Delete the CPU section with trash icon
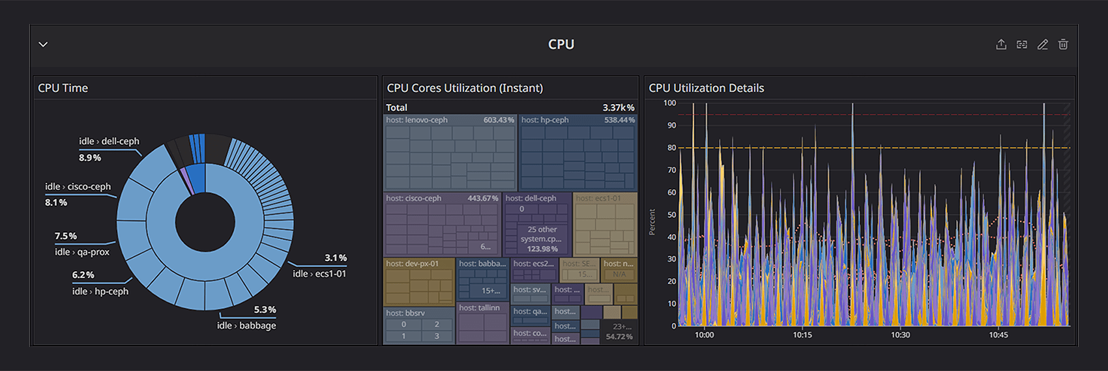This screenshot has height=371, width=1108. [1063, 44]
